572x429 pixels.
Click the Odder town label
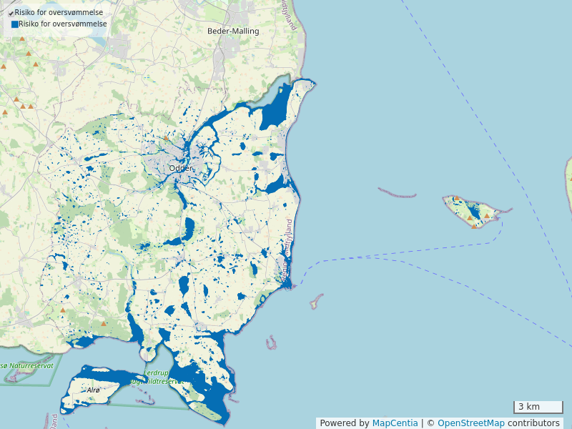(181, 168)
